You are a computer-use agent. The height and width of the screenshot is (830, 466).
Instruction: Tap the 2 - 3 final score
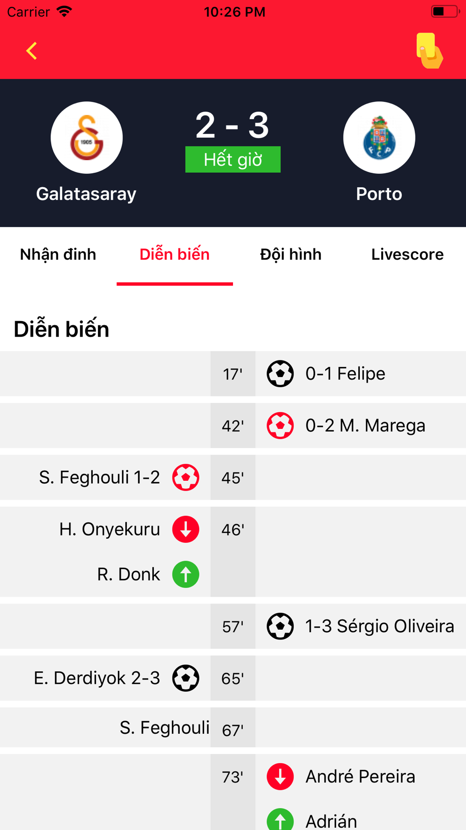[232, 125]
